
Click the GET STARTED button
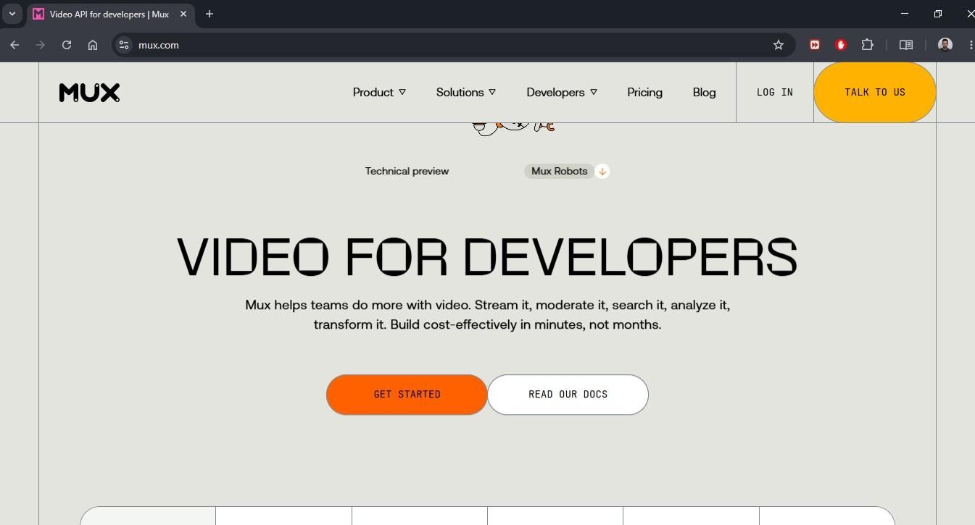[407, 395]
